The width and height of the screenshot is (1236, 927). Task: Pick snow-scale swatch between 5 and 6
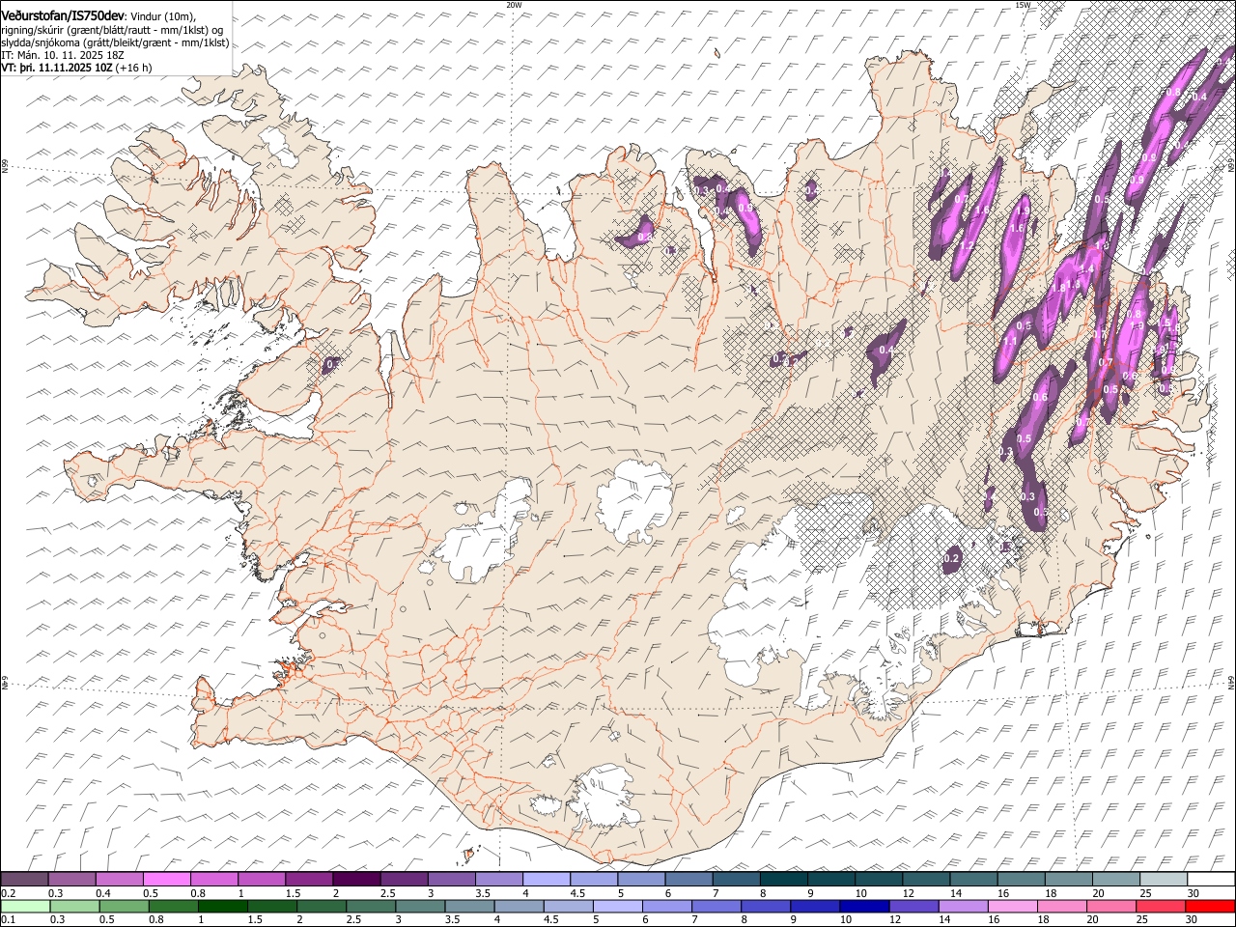[x=641, y=879]
